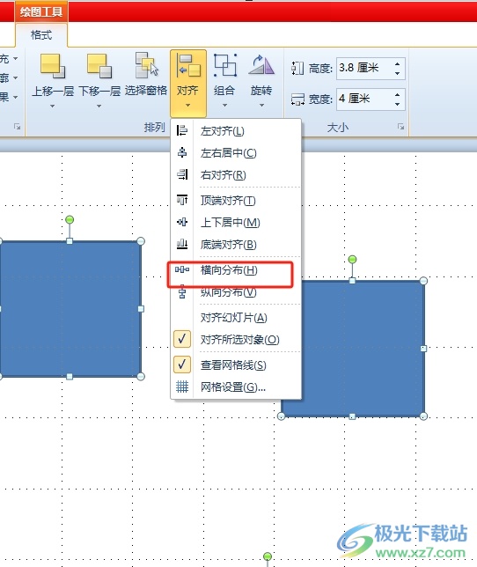Click the 宽度 input field
Image resolution: width=477 pixels, height=567 pixels.
(x=363, y=99)
